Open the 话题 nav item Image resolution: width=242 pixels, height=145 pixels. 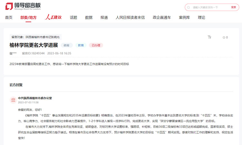[x=74, y=18]
